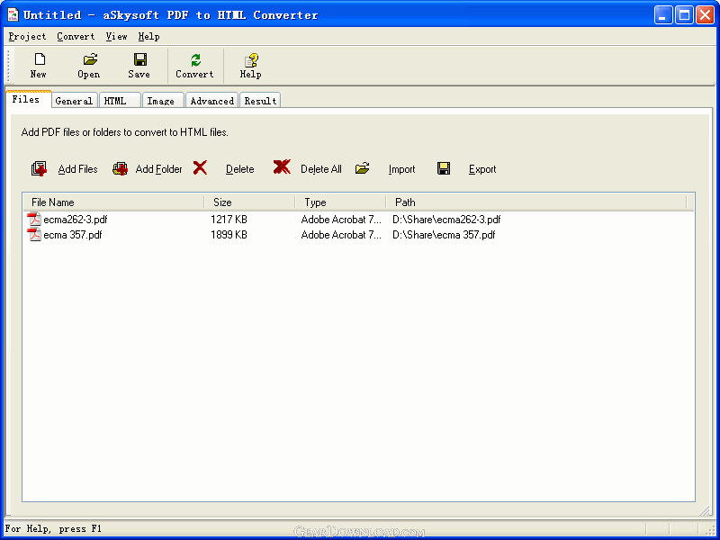Open the Help toolbar icon
This screenshot has width=720, height=540.
[x=251, y=60]
